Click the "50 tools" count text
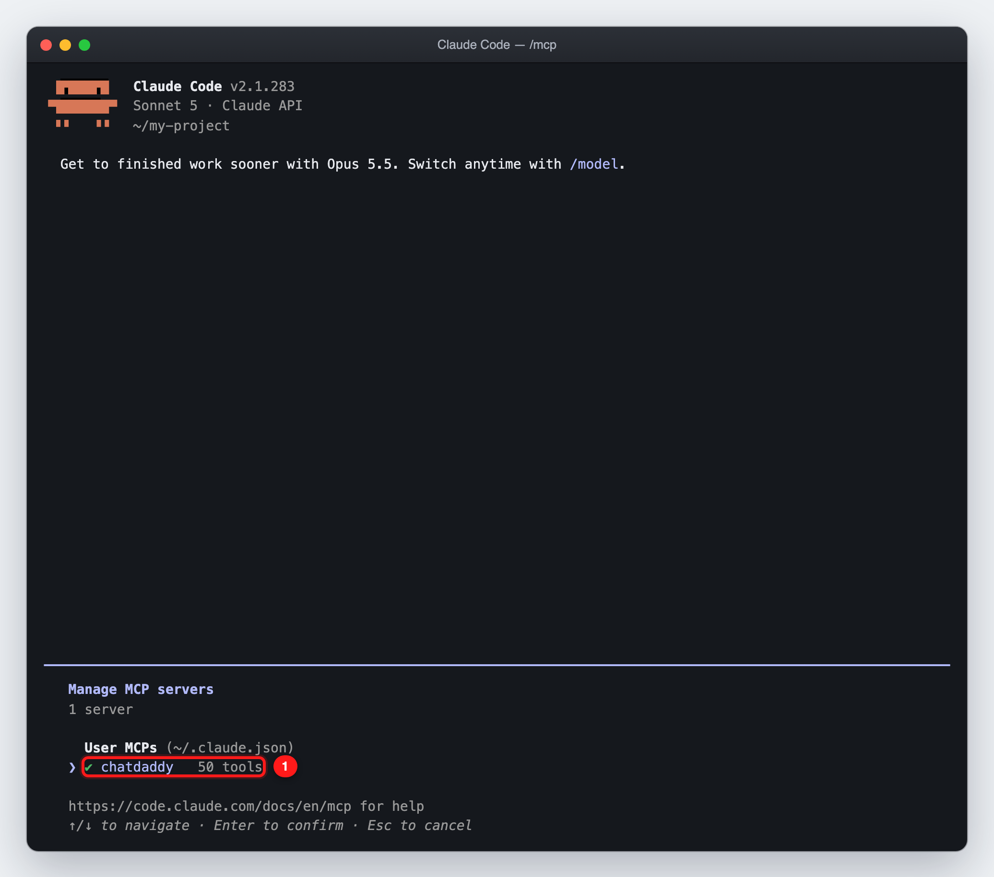 (x=230, y=767)
